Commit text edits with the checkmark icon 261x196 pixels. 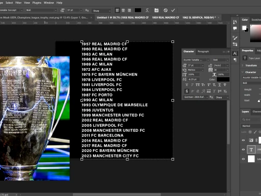173,10
